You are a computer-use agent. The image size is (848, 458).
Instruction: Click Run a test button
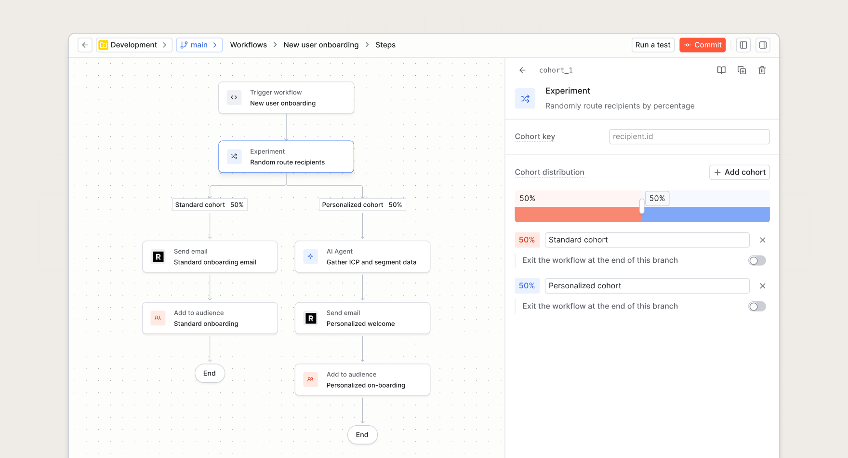click(x=653, y=45)
